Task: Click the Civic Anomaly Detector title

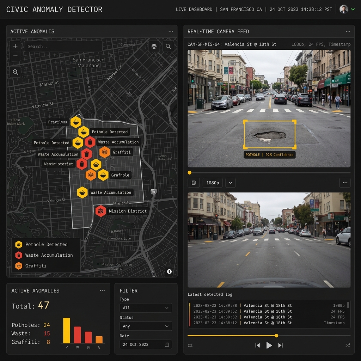Action: 54,10
